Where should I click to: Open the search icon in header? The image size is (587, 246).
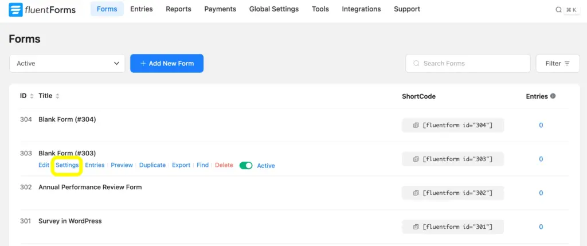tap(558, 10)
